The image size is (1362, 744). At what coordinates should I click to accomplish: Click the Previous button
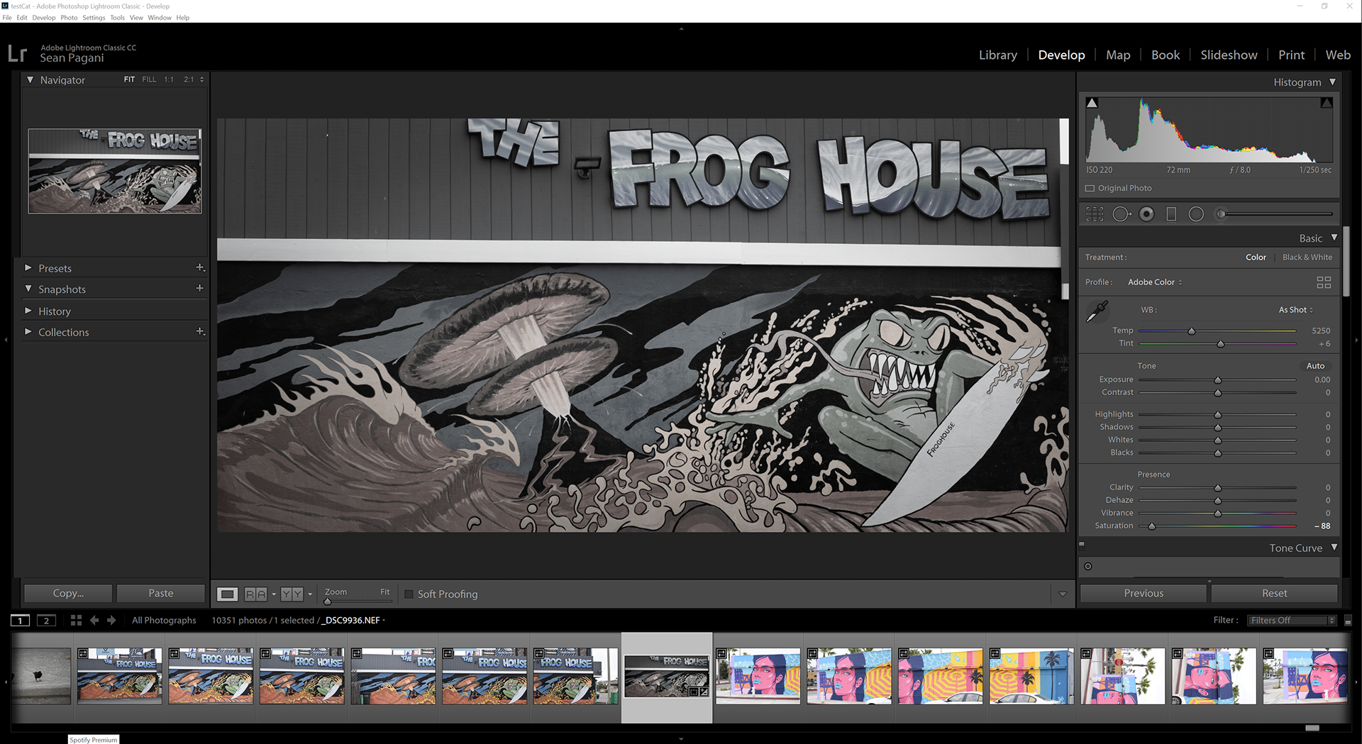(1144, 594)
